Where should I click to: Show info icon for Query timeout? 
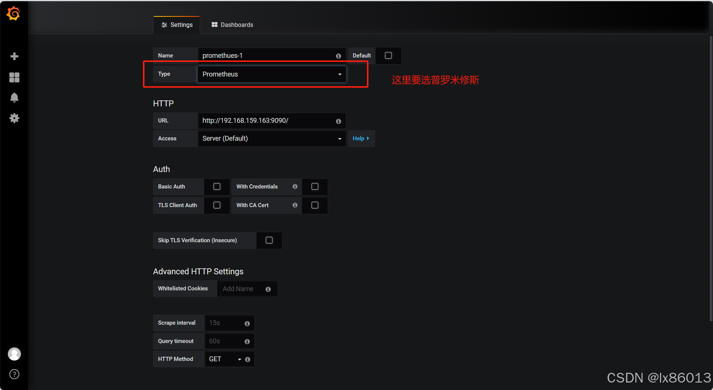pyautogui.click(x=247, y=341)
